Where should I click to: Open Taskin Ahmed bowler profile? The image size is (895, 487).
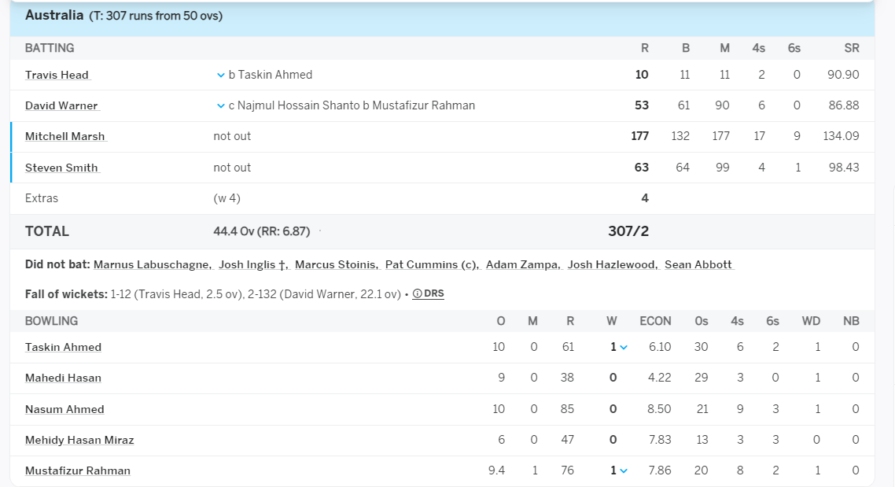pyautogui.click(x=64, y=347)
